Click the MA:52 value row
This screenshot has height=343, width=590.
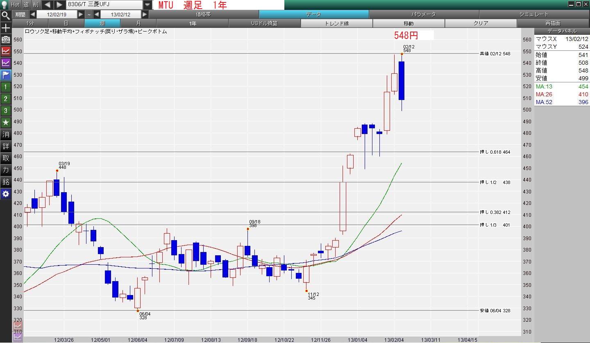pos(562,102)
